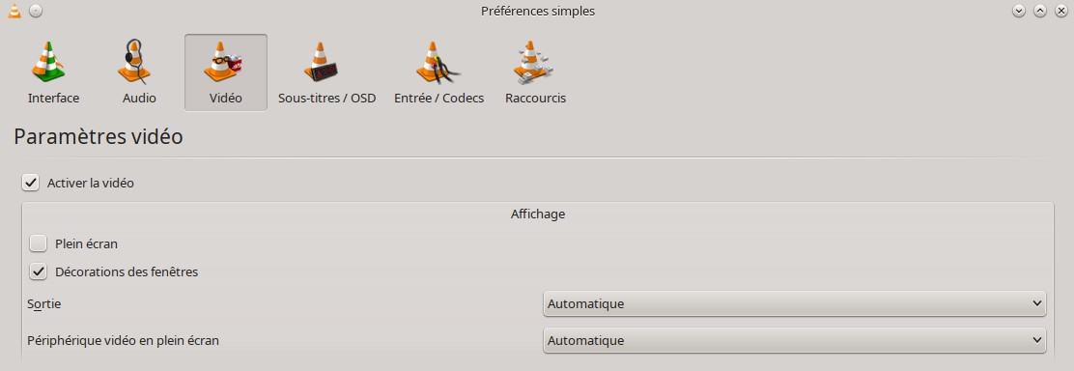
Task: Expand Périphérique vidéo en plein écran combo box
Action: click(x=795, y=340)
